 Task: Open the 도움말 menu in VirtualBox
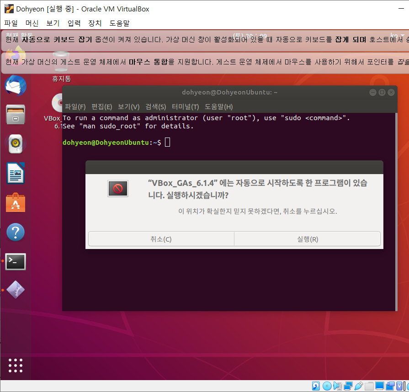pyautogui.click(x=119, y=23)
